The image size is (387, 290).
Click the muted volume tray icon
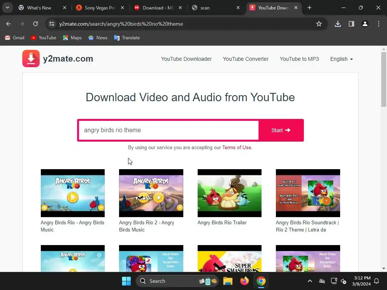point(344,281)
